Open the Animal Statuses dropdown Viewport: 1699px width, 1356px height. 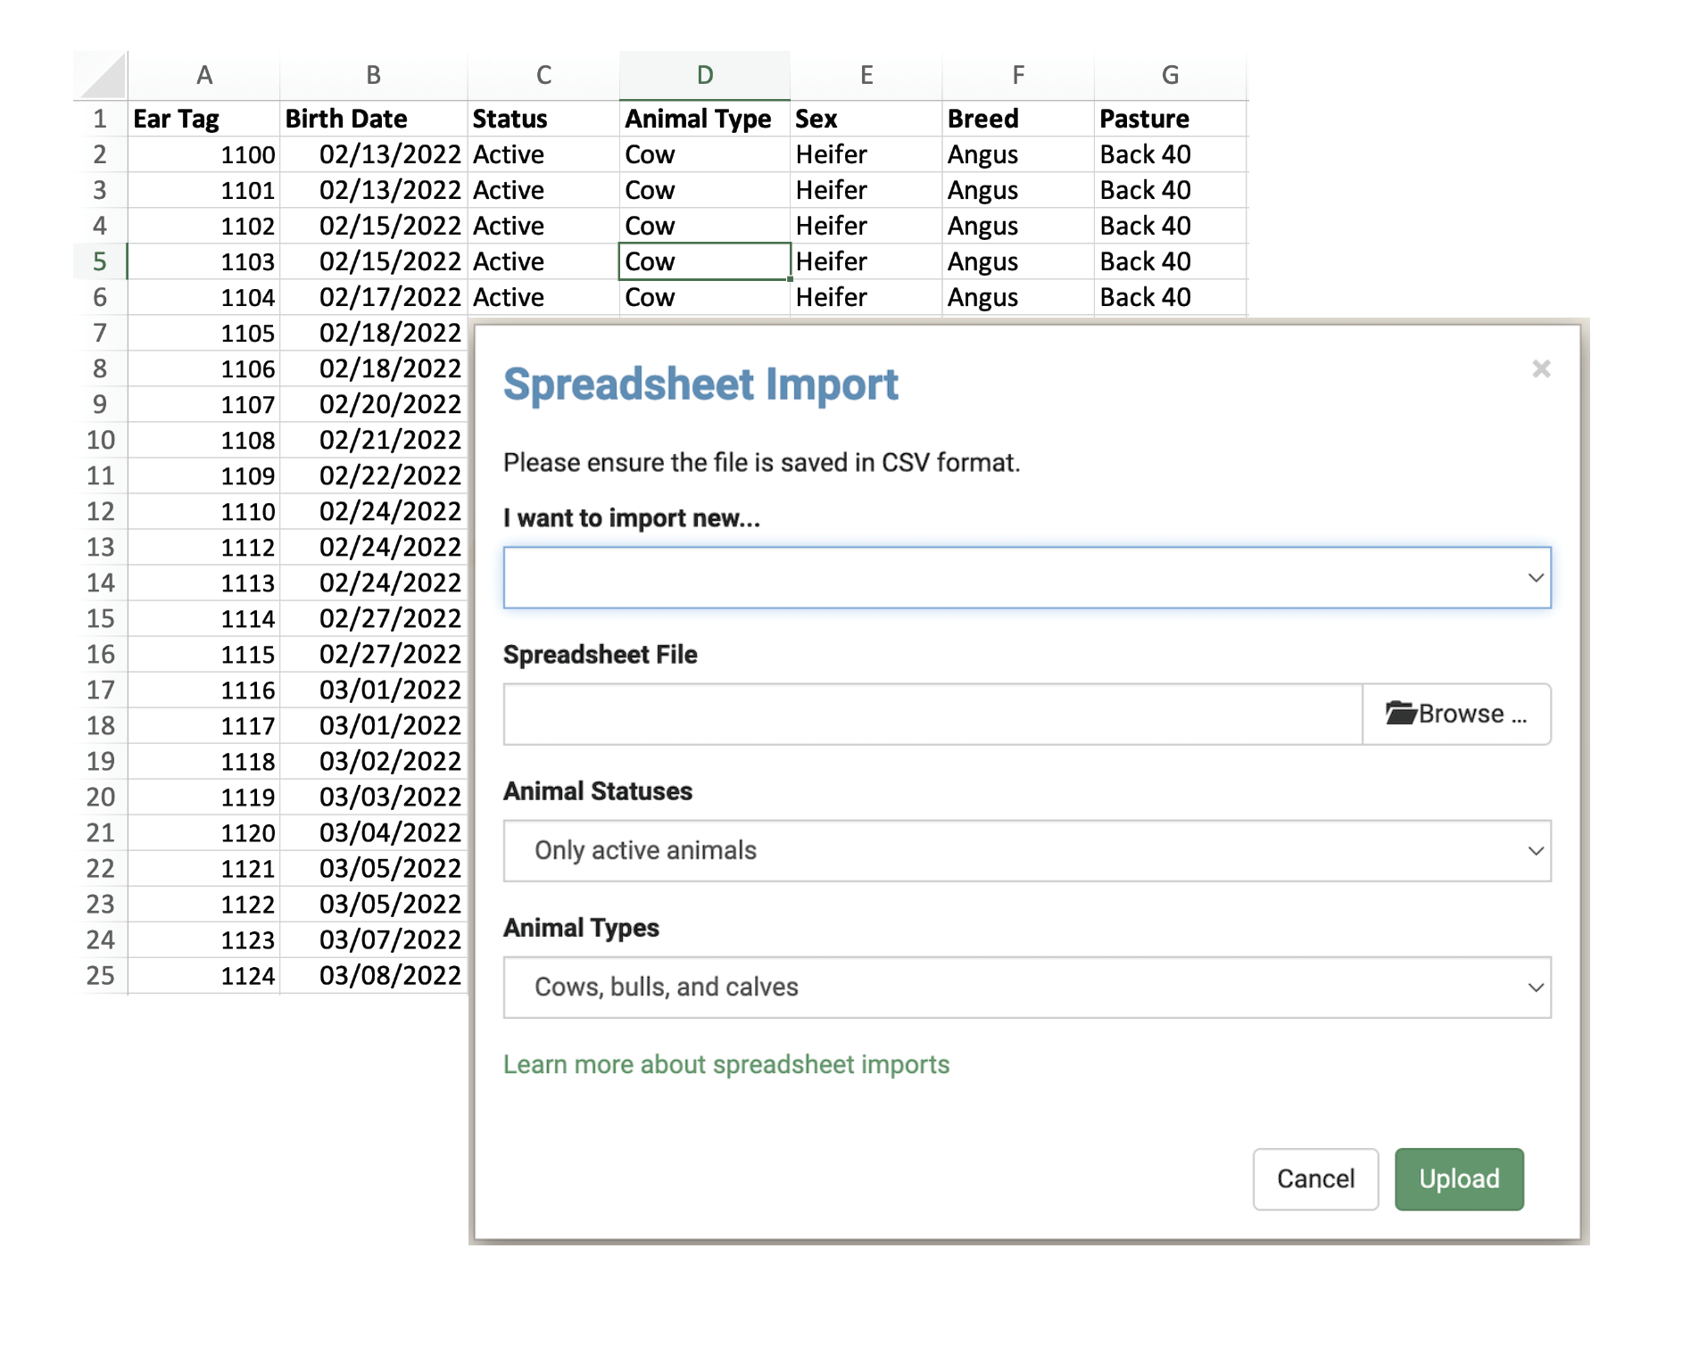tap(1028, 850)
